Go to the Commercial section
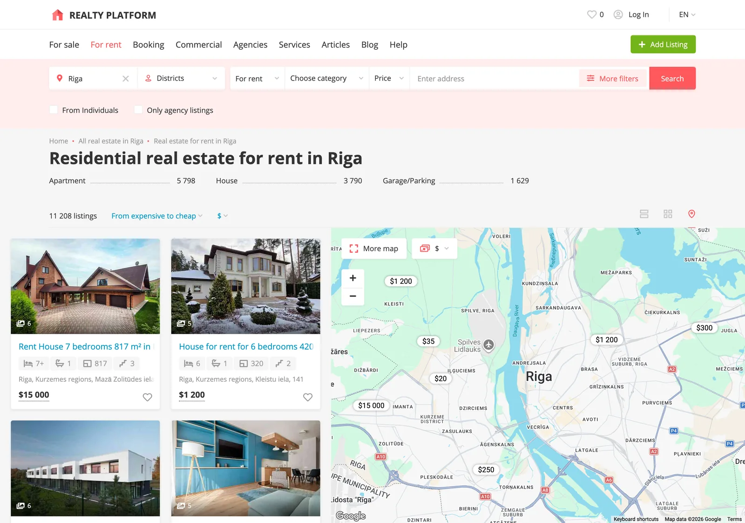Viewport: 745px width, 523px height. coord(199,45)
